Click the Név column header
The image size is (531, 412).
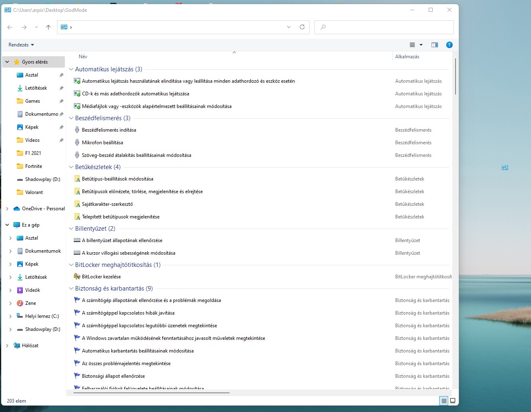(x=83, y=57)
